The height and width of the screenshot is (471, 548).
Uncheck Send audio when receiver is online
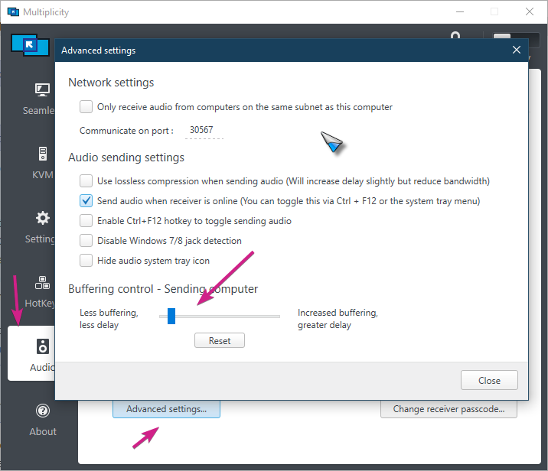point(86,201)
